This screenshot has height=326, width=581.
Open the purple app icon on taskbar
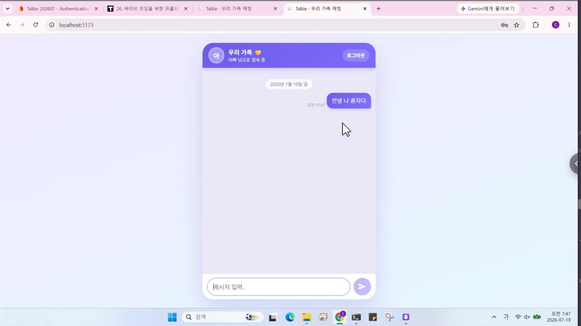click(406, 317)
